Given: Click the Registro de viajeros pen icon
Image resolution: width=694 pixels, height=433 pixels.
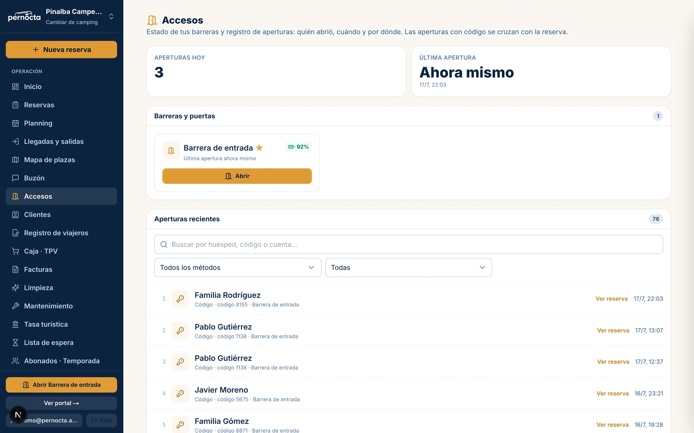Looking at the screenshot, I should click(15, 233).
